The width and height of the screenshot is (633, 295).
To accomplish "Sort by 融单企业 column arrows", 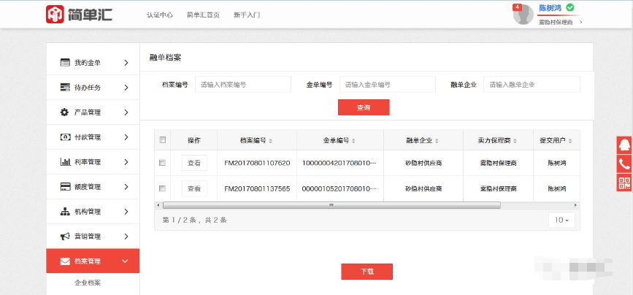I will 437,141.
